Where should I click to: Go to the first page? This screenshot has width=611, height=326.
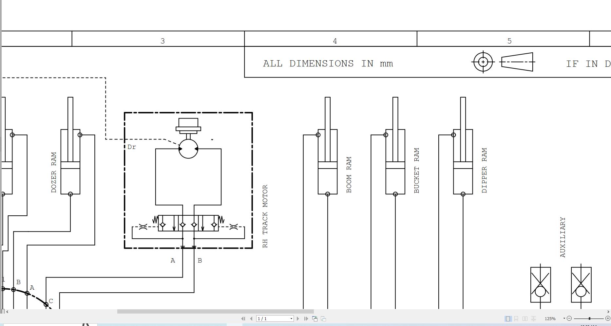pos(244,318)
